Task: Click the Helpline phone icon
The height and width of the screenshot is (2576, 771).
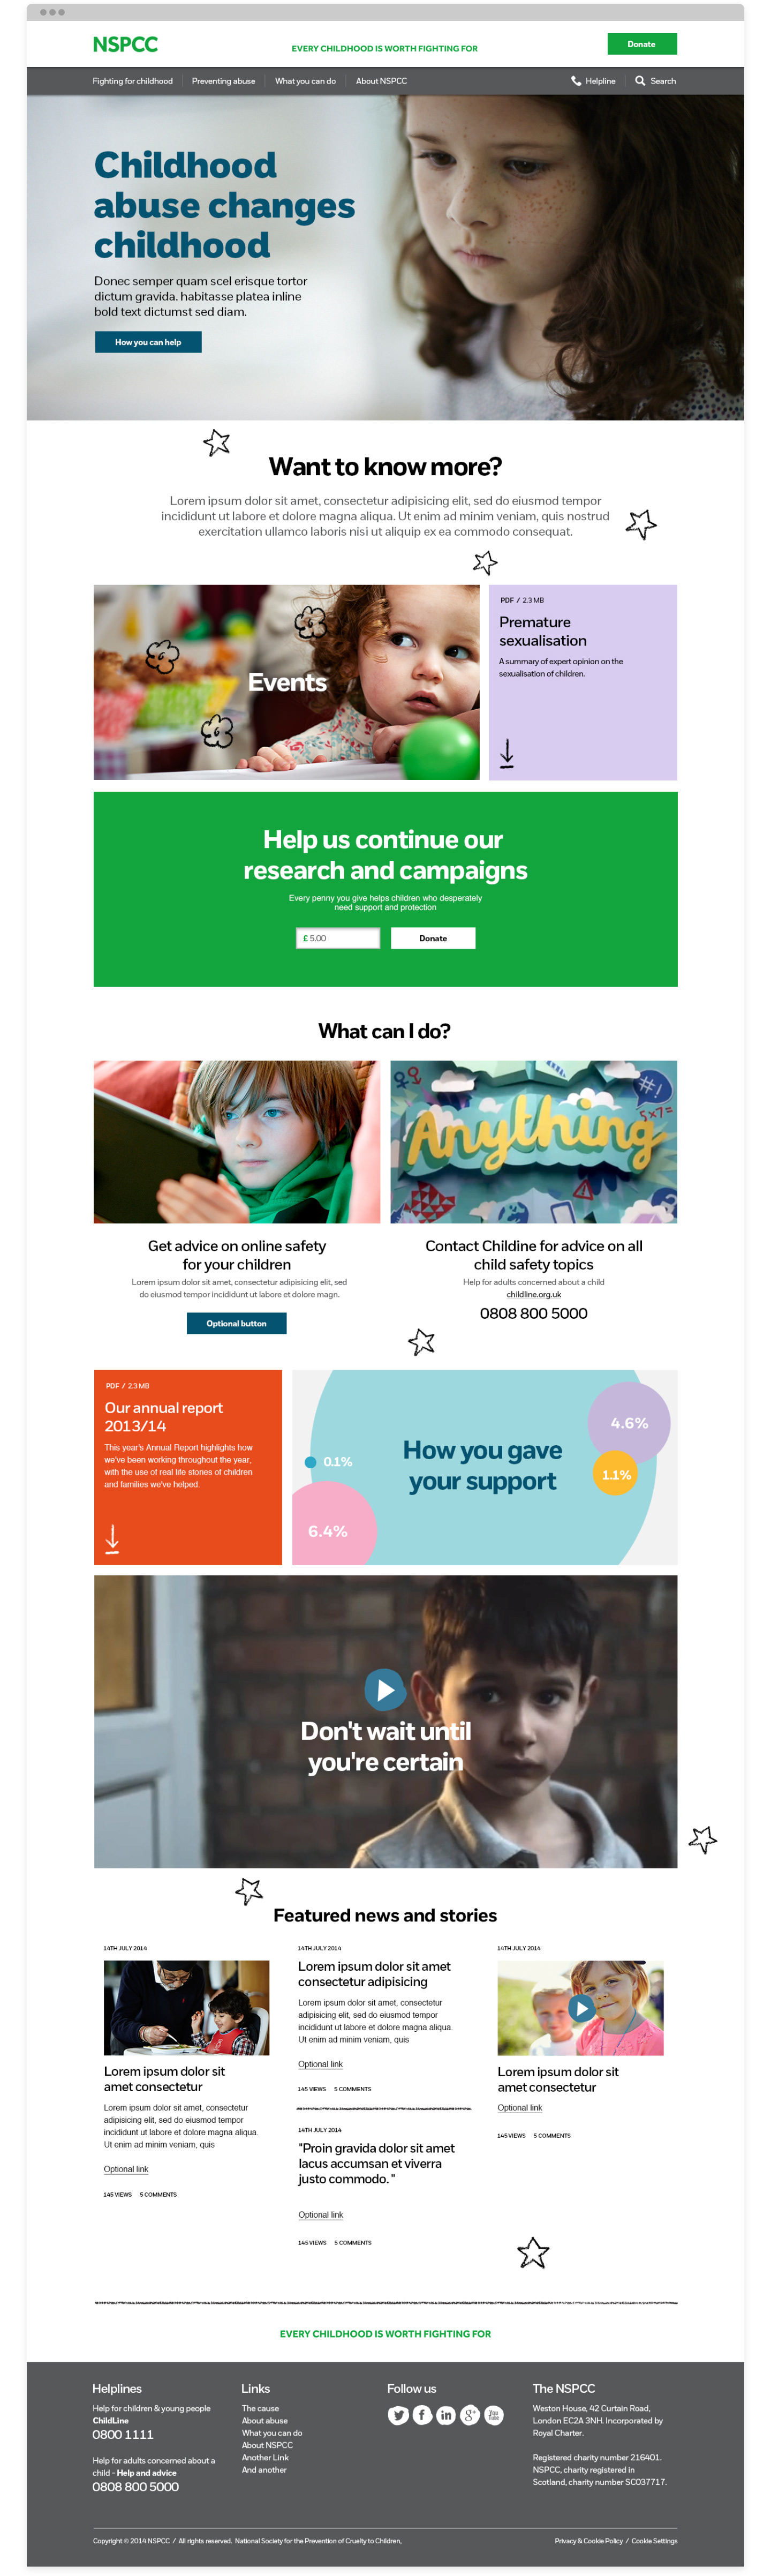Action: coord(576,81)
